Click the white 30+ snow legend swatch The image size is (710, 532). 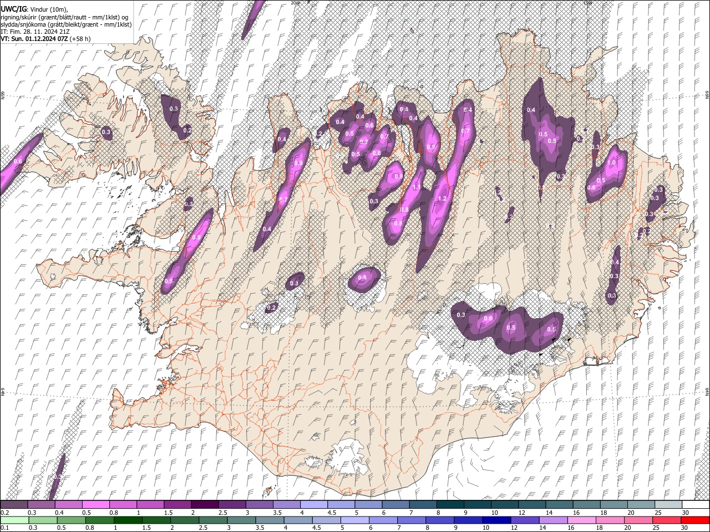pyautogui.click(x=696, y=505)
